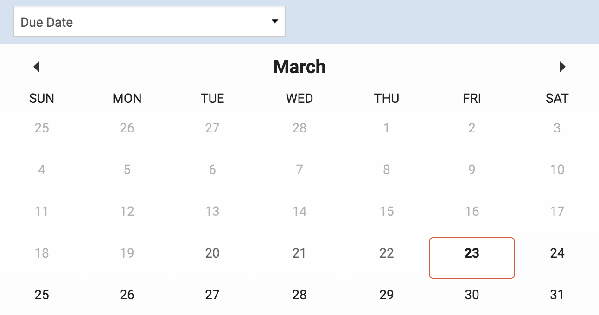This screenshot has width=599, height=315.
Task: Click the Due Date field text
Action: click(x=47, y=22)
